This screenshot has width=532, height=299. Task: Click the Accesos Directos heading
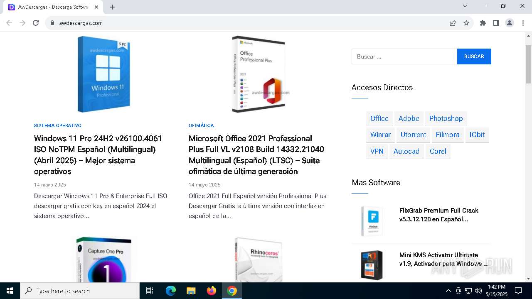(x=382, y=88)
